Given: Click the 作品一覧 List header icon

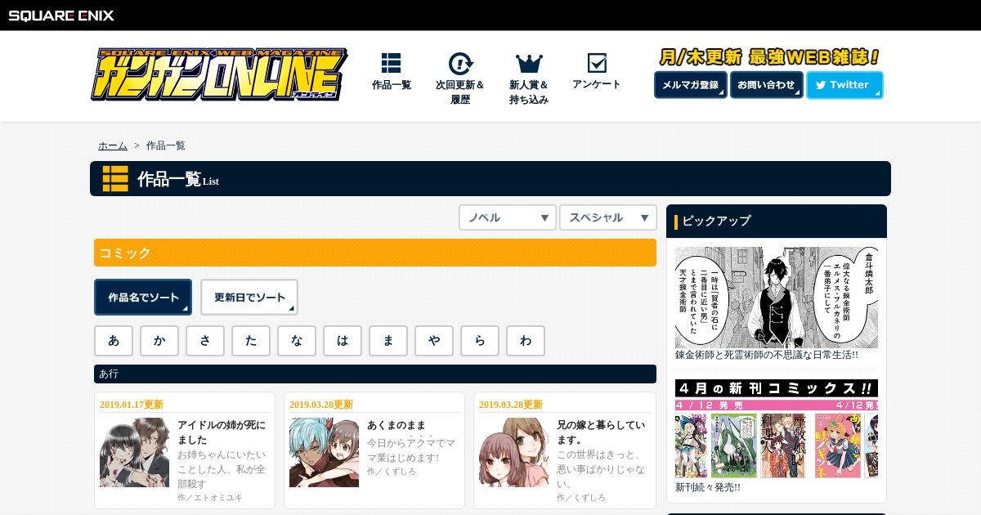Looking at the screenshot, I should point(115,178).
